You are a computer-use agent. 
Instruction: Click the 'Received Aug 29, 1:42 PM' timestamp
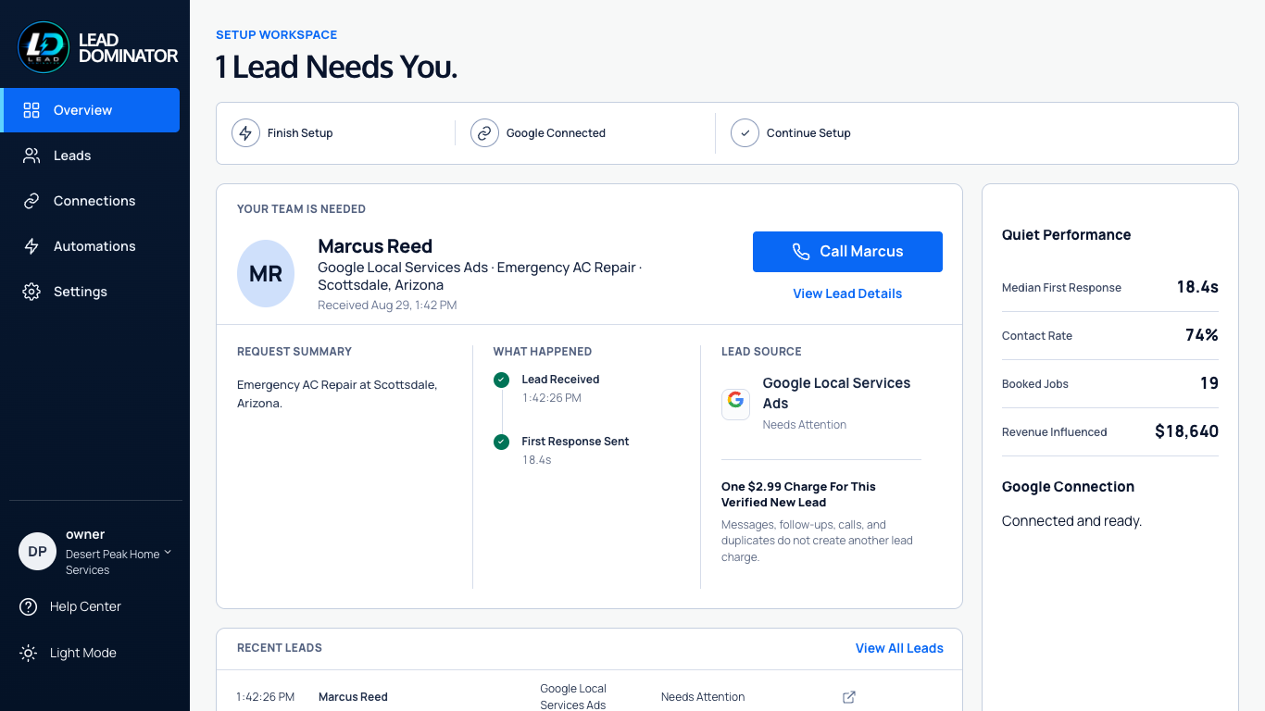387,306
